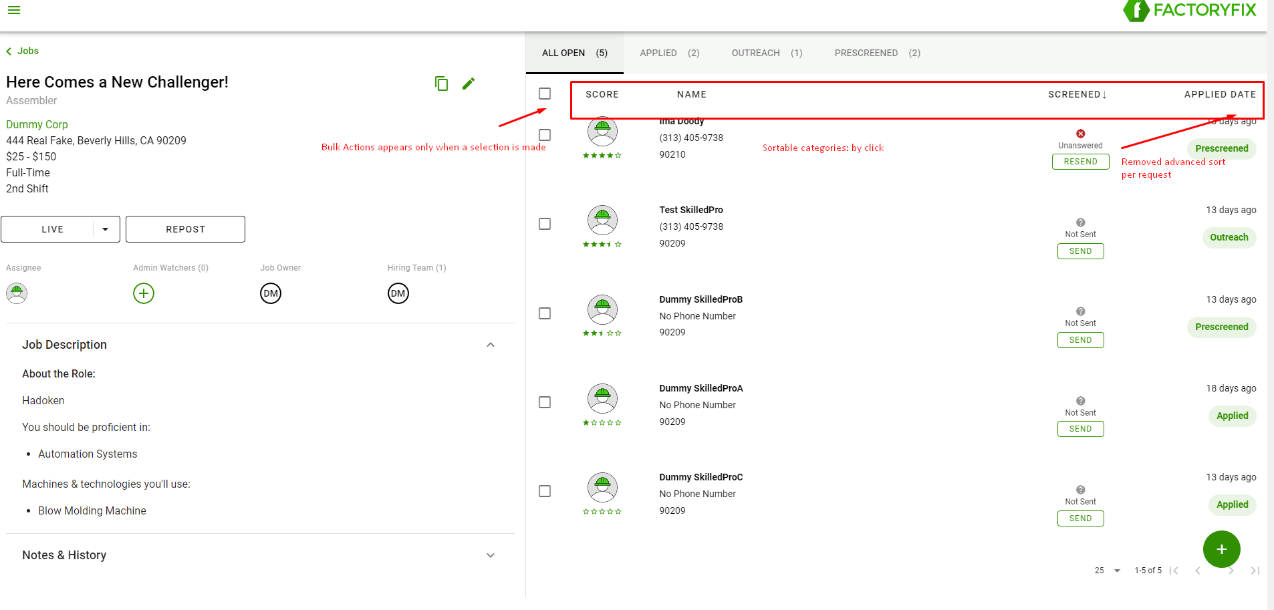
Task: Click the Assignee avatar icon
Action: pyautogui.click(x=17, y=293)
